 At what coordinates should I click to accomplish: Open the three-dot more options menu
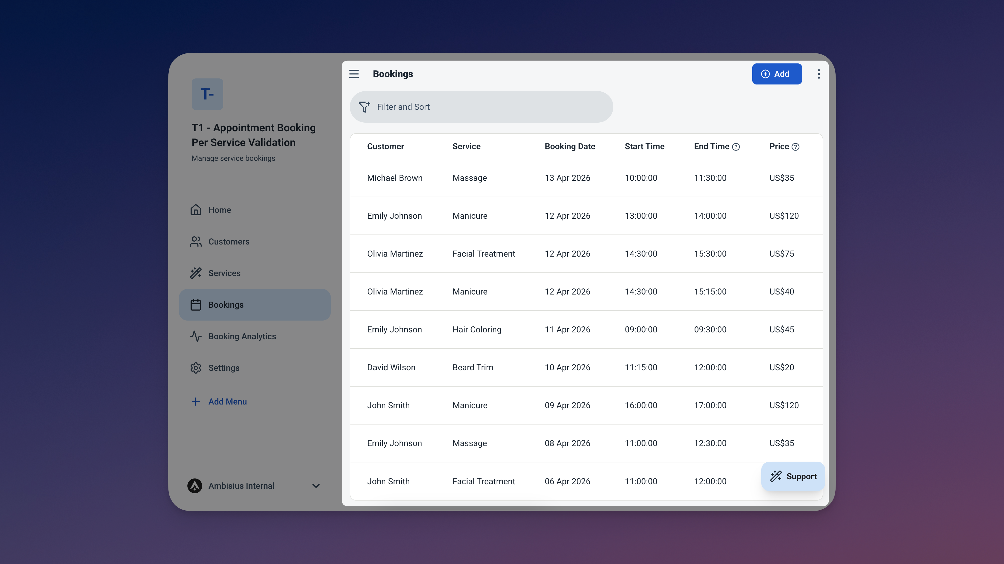(x=818, y=74)
